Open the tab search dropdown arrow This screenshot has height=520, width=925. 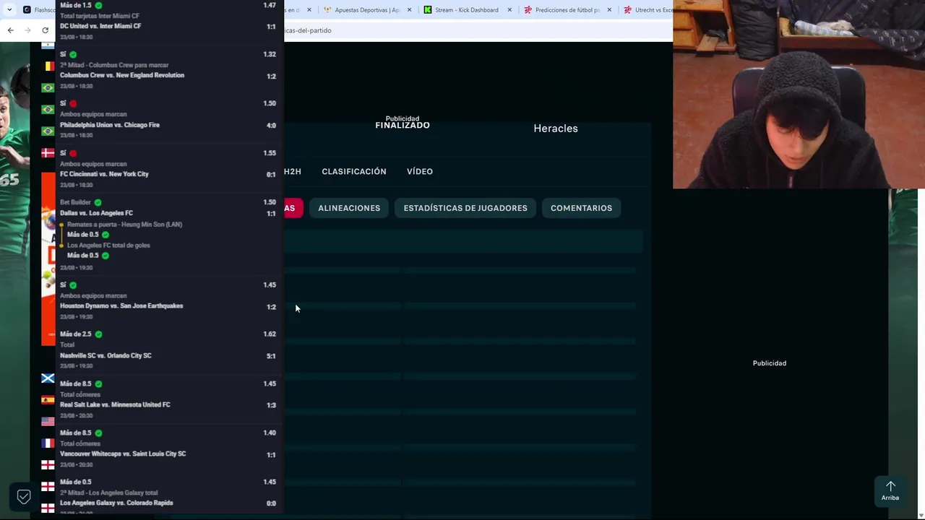9,9
